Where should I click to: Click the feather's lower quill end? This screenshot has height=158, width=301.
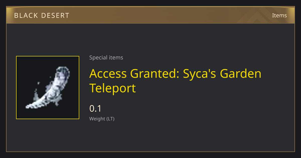pos(31,106)
